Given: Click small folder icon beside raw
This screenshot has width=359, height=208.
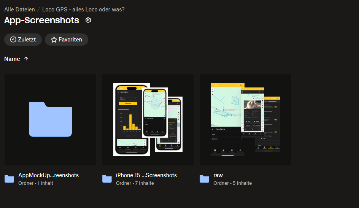Looking at the screenshot, I should [x=204, y=179].
